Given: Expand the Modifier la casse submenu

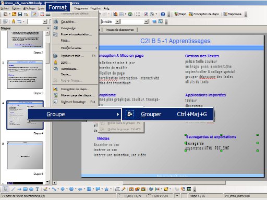Looking at the screenshot, I should pyautogui.click(x=75, y=48).
